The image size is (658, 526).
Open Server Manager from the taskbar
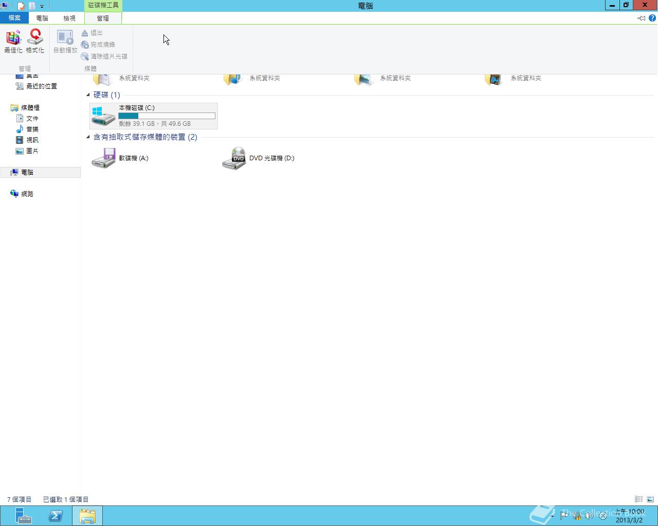pyautogui.click(x=23, y=516)
